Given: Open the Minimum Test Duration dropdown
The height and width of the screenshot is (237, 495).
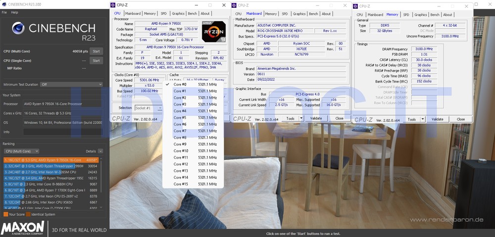Looking at the screenshot, I should coord(71,84).
